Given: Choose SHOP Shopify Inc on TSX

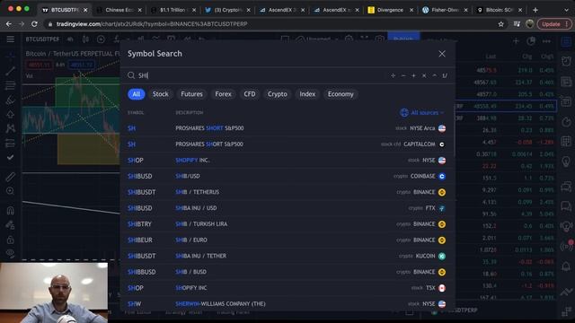Looking at the screenshot, I should 287,288.
